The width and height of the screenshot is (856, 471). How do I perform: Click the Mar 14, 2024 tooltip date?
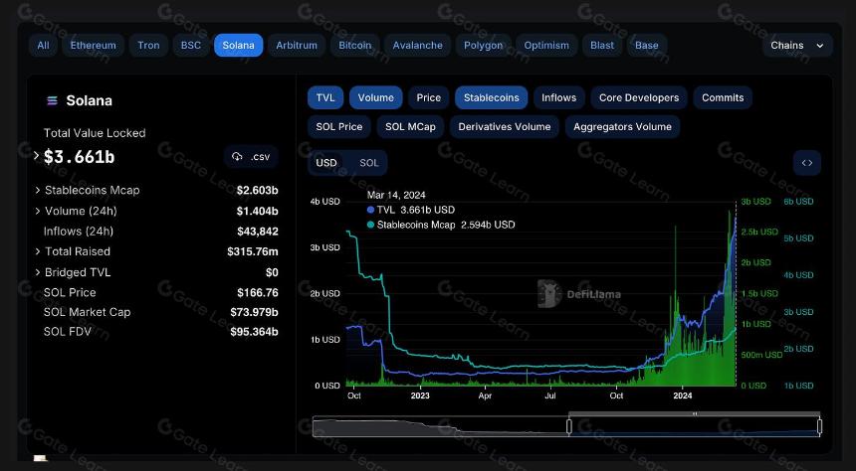point(396,195)
